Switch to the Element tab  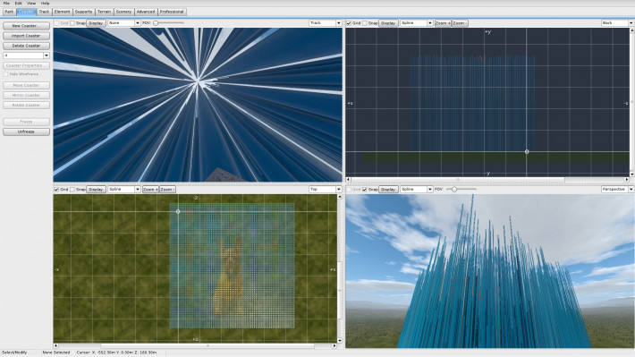pos(62,12)
